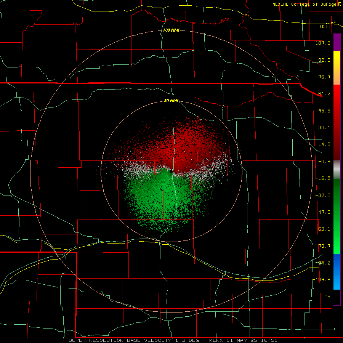This screenshot has width=343, height=343.
Task: Click the 107.8 legend value
Action: 323,43
